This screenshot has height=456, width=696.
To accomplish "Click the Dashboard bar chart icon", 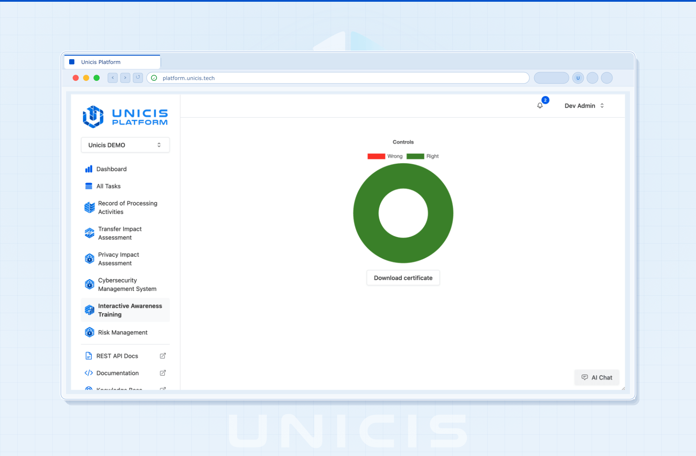I will 89,169.
